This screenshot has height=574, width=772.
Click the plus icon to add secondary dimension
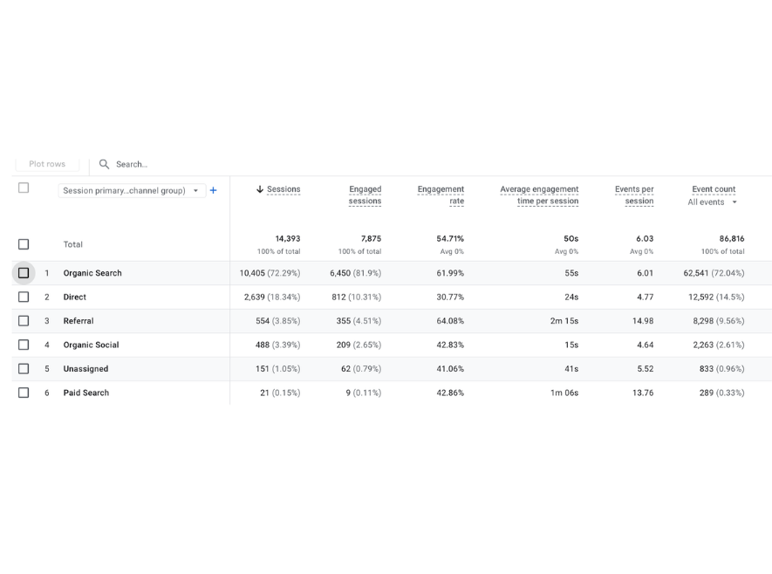[x=214, y=190]
